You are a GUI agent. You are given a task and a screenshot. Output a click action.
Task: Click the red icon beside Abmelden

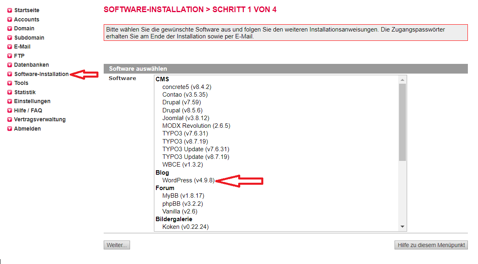pos(10,129)
